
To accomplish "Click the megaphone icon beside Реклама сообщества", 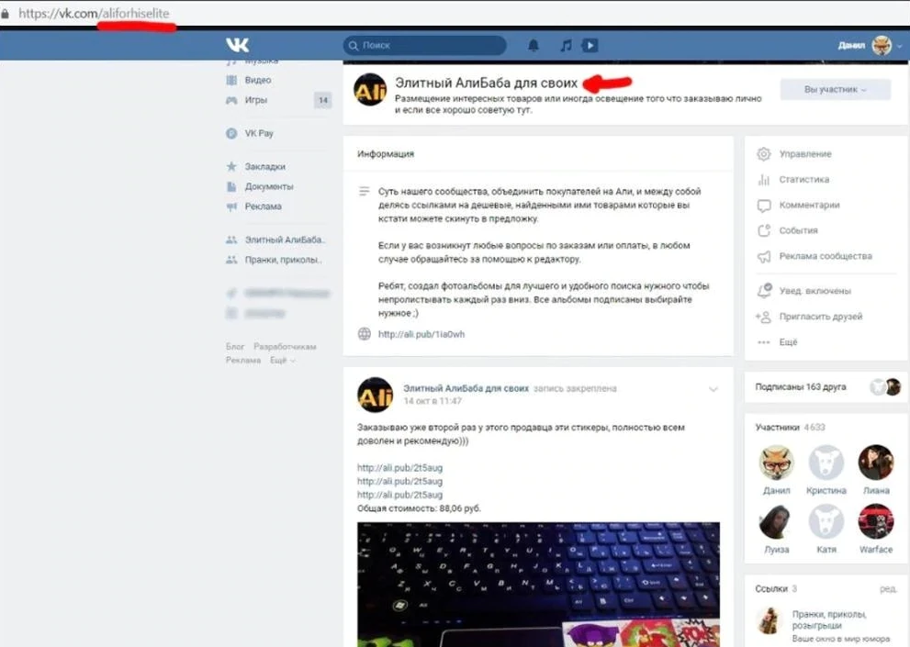I will click(x=764, y=256).
